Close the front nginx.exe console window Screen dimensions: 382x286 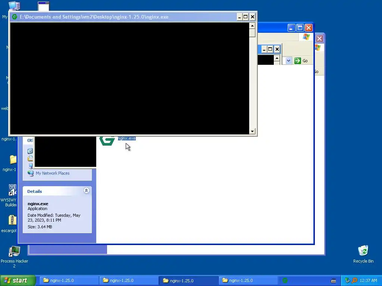(x=253, y=17)
